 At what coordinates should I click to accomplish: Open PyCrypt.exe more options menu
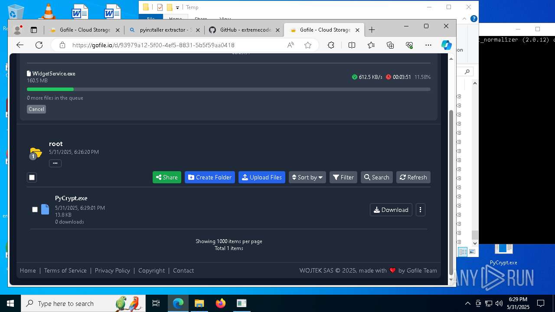[x=420, y=210]
